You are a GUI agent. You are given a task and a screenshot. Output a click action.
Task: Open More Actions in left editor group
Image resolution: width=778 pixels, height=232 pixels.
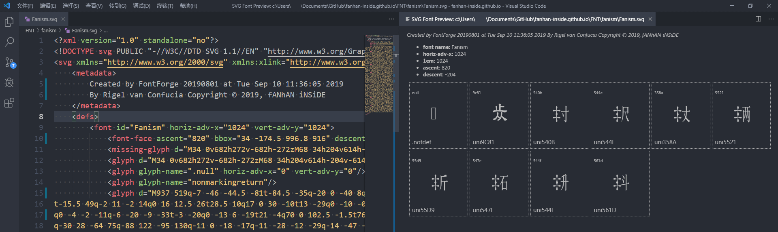click(391, 19)
